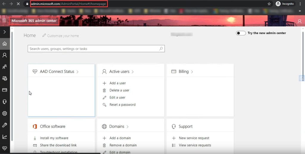305x154 pixels.
Task: Open Groups in the sidebar
Action: tap(5, 67)
